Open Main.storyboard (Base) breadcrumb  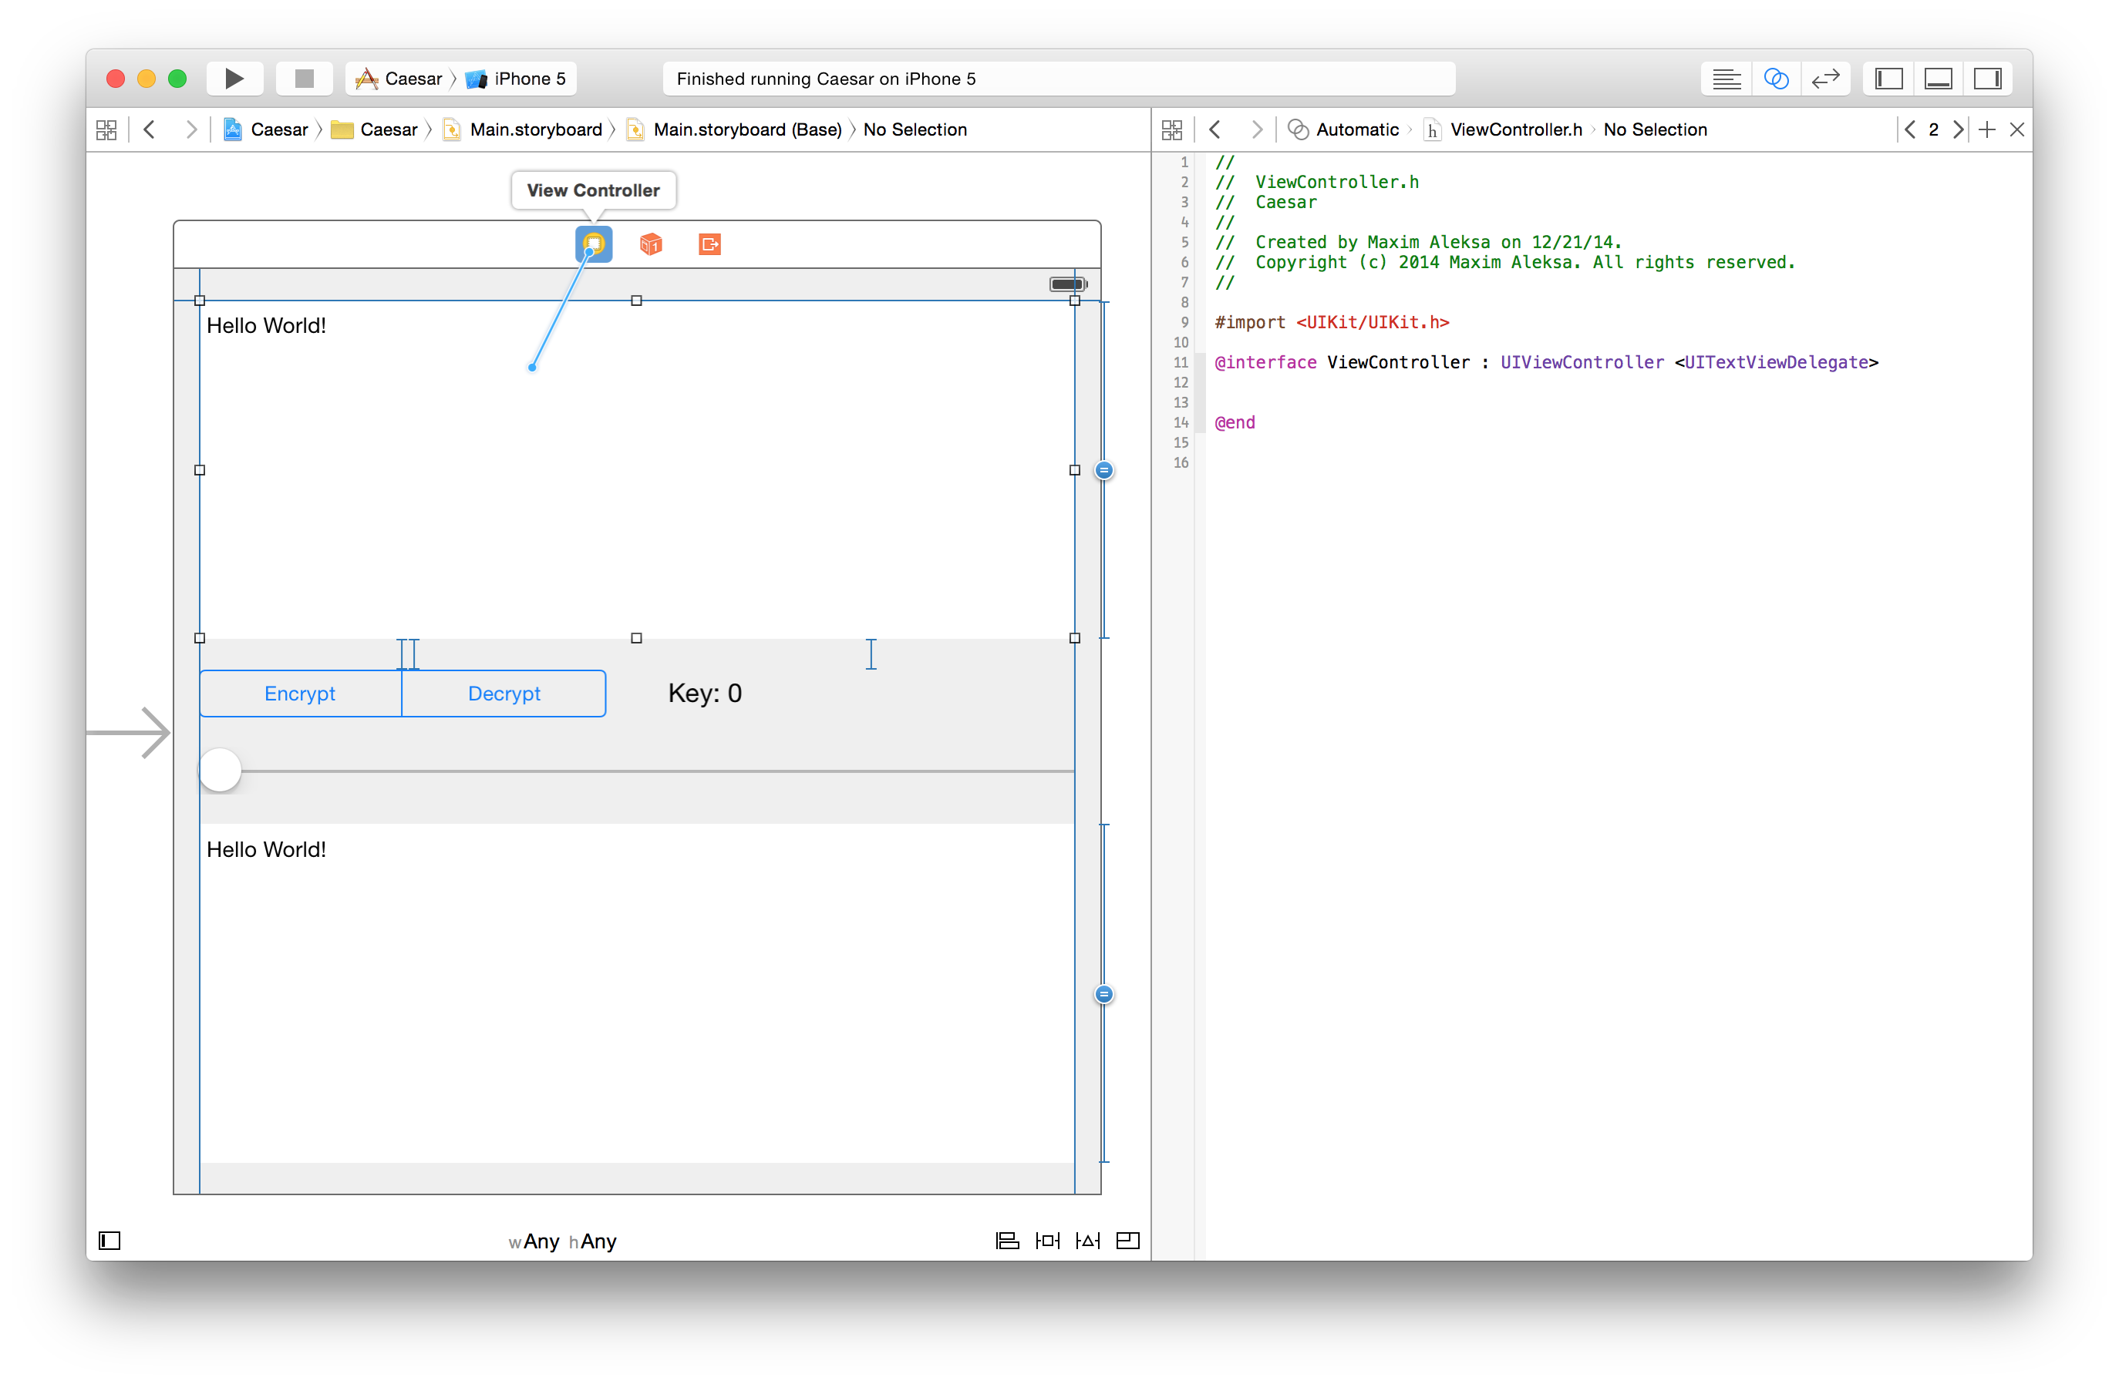pyautogui.click(x=735, y=130)
